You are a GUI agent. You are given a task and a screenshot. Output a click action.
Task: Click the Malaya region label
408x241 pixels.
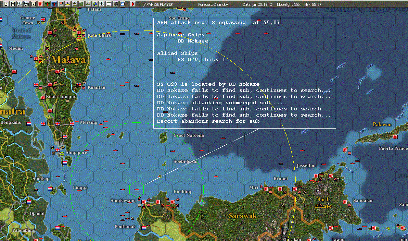coord(68,60)
